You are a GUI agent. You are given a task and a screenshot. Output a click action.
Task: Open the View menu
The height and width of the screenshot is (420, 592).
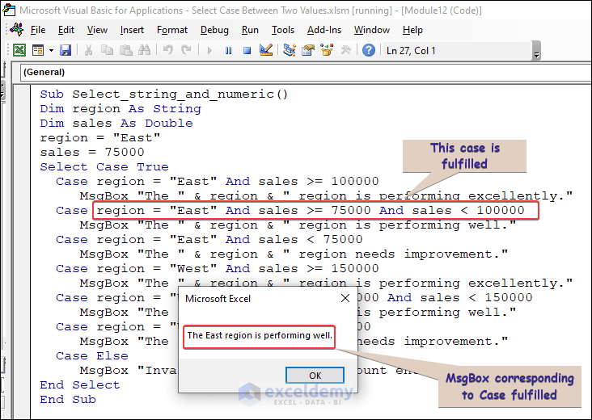[97, 30]
